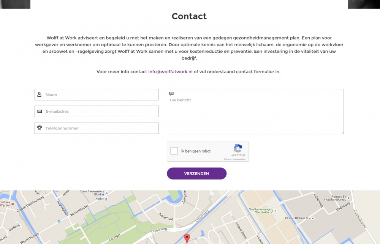Click the Voetbalvereniging De Blokkers map label
380x244 pixels.
coord(261,211)
